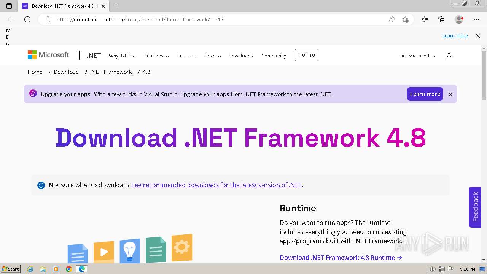The image size is (487, 274).
Task: Open Internet Explorer from the taskbar
Action: (x=30, y=269)
